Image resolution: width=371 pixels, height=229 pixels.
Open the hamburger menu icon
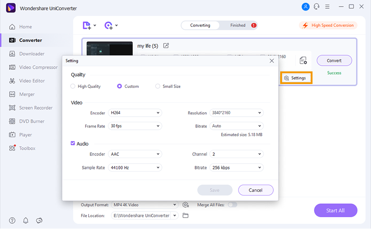click(327, 7)
